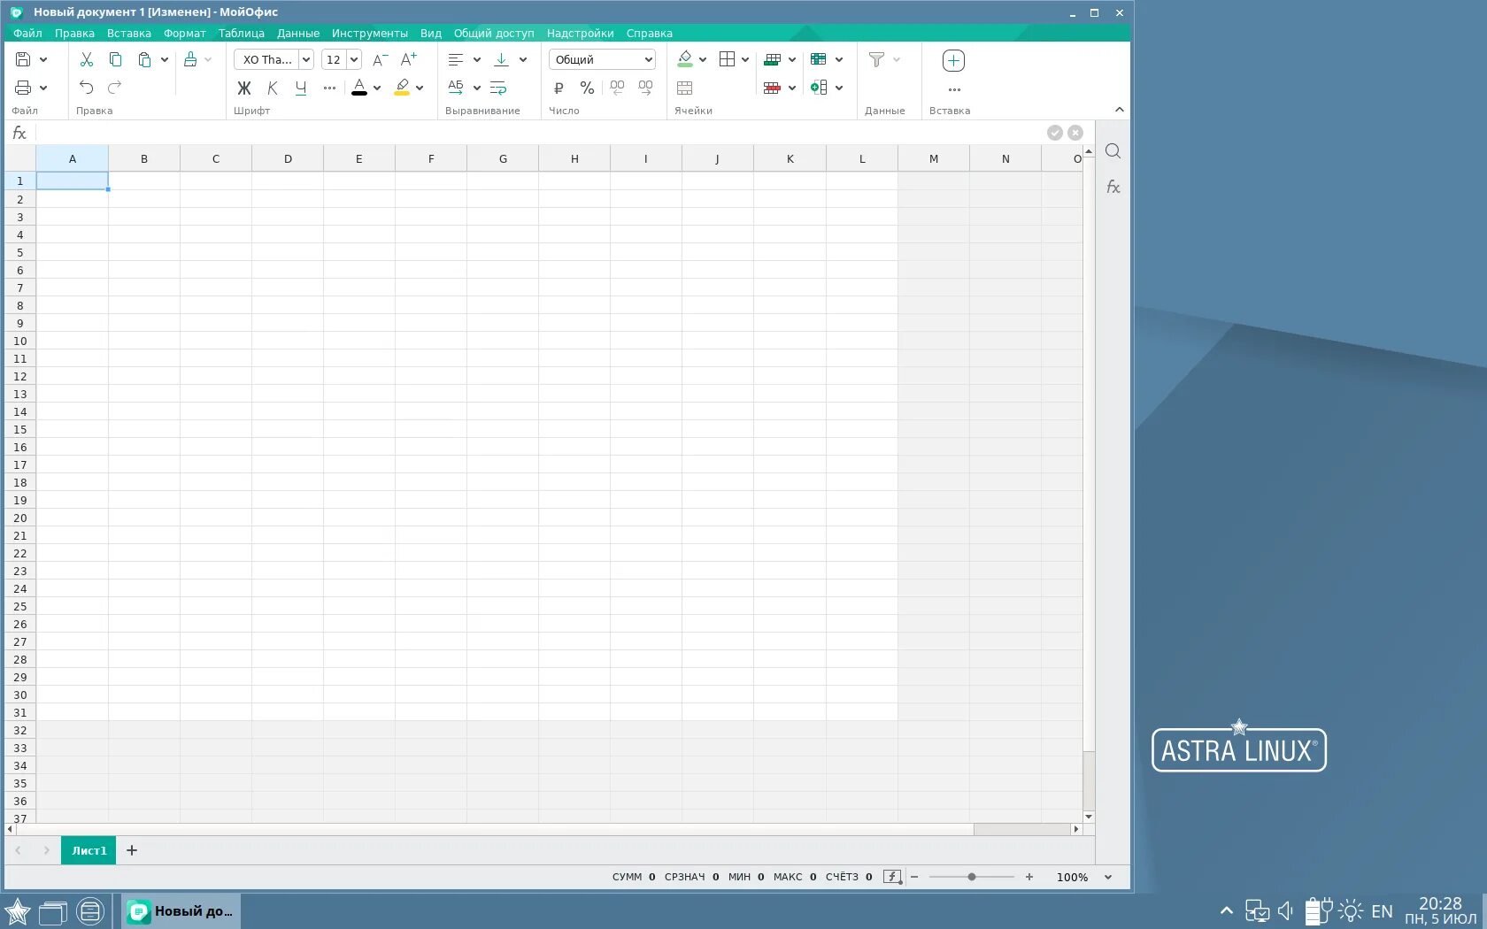The height and width of the screenshot is (929, 1487).
Task: Toggle the formula status bar button
Action: click(x=892, y=877)
